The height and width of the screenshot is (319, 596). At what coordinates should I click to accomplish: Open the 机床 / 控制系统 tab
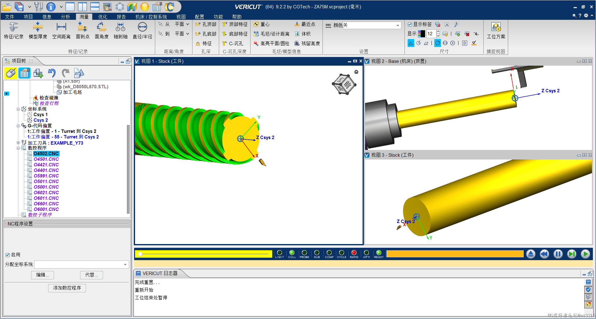tap(151, 17)
